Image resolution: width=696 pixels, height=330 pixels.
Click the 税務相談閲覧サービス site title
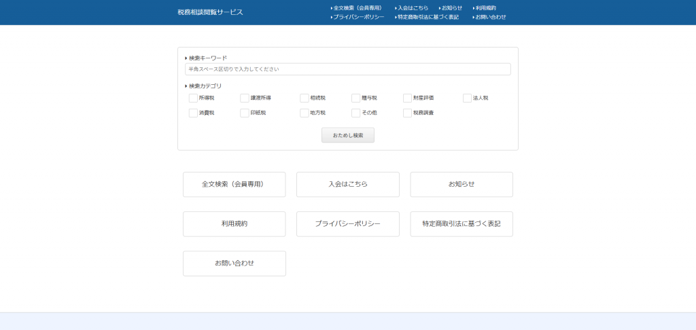point(211,12)
